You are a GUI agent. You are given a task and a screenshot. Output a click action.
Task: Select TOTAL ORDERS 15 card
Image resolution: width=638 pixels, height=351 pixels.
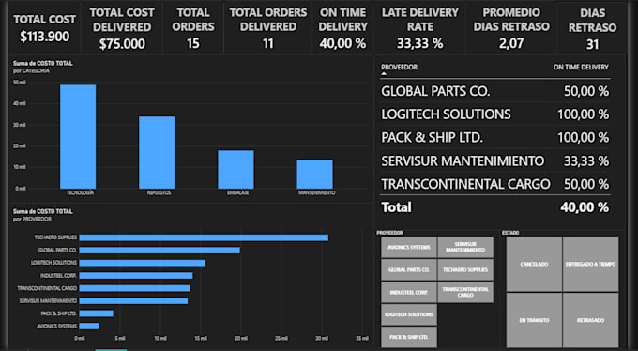[x=193, y=28]
